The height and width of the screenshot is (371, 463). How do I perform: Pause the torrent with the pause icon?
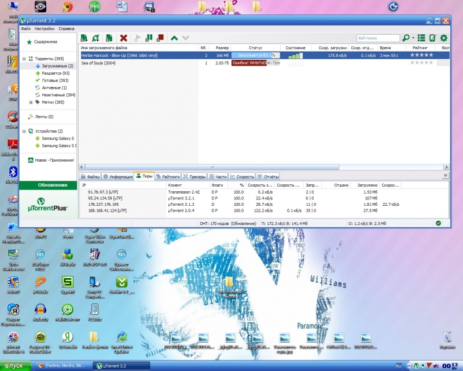(149, 38)
